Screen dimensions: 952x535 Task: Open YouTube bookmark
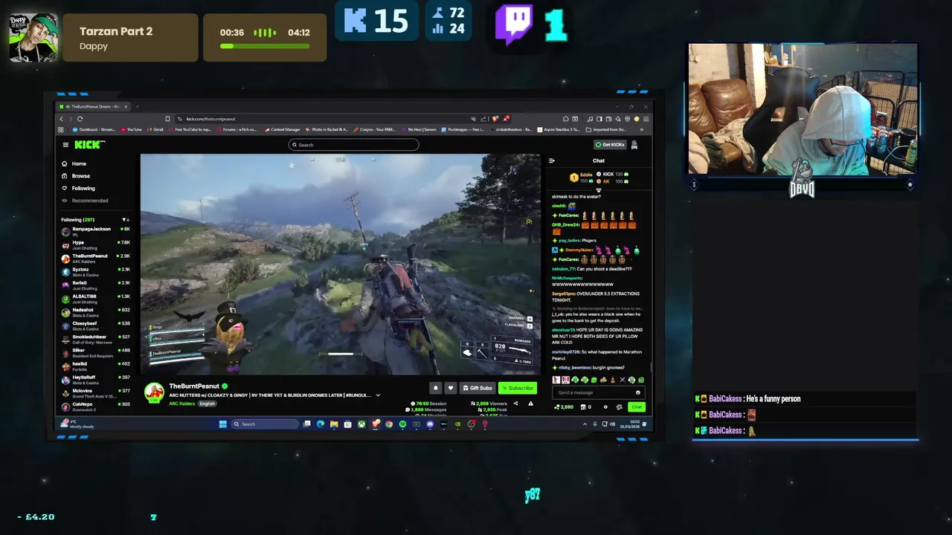point(131,129)
